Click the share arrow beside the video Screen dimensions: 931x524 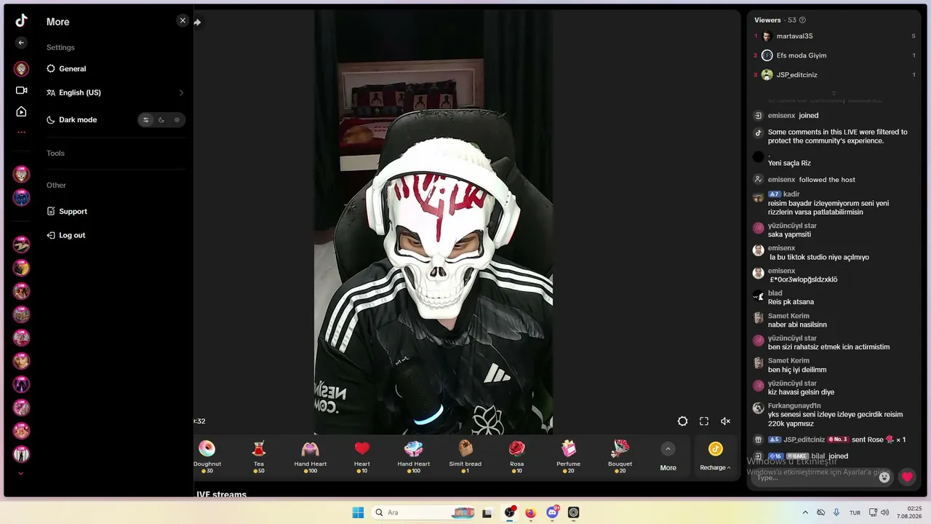pos(197,22)
